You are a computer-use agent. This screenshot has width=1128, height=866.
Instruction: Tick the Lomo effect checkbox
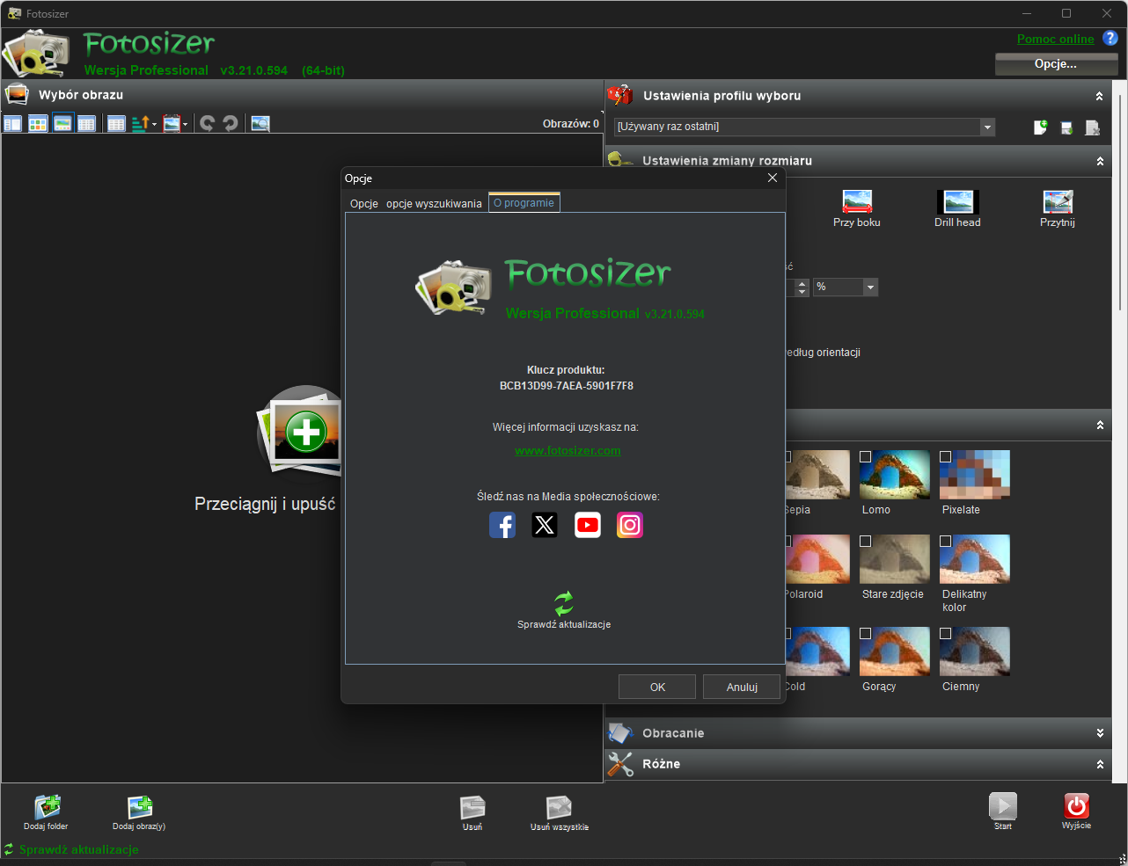pyautogui.click(x=866, y=457)
